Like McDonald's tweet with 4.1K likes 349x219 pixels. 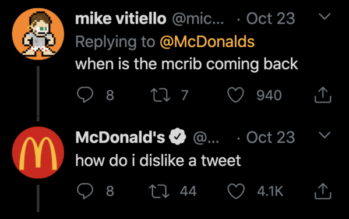coord(235,191)
